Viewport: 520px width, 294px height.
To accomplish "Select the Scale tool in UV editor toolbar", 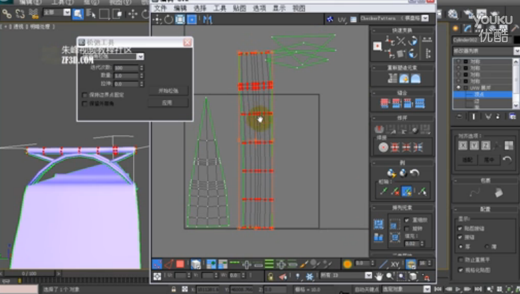I will [x=180, y=20].
